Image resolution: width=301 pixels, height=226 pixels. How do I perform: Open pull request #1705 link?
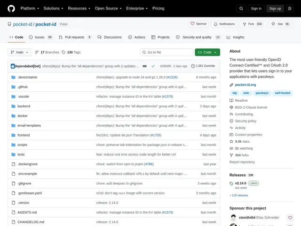(156, 135)
